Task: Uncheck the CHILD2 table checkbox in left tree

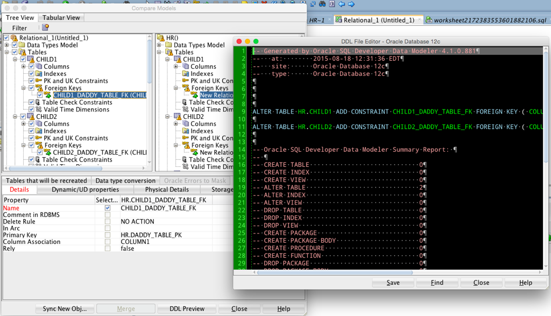Action: click(23, 116)
